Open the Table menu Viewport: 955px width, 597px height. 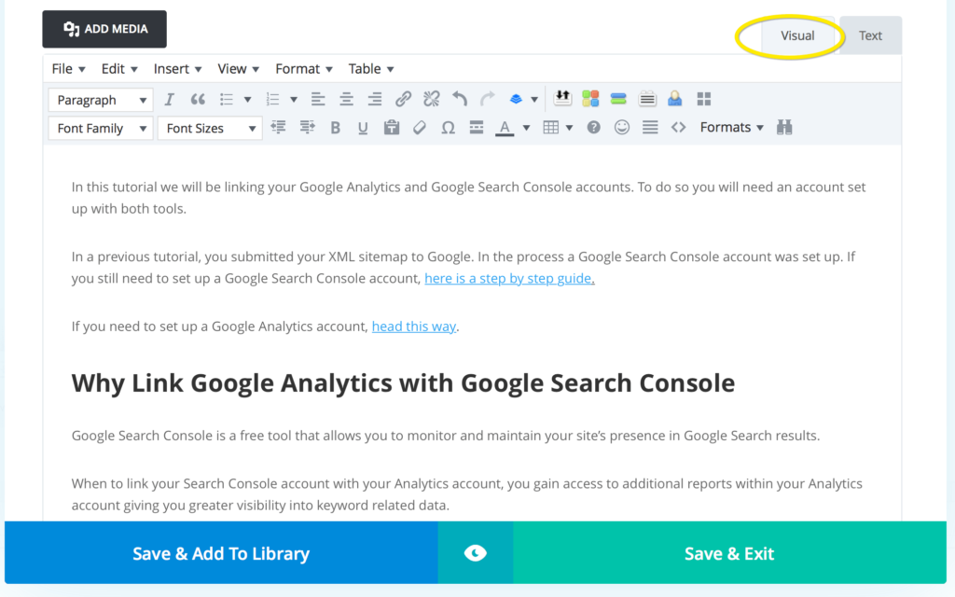tap(371, 69)
